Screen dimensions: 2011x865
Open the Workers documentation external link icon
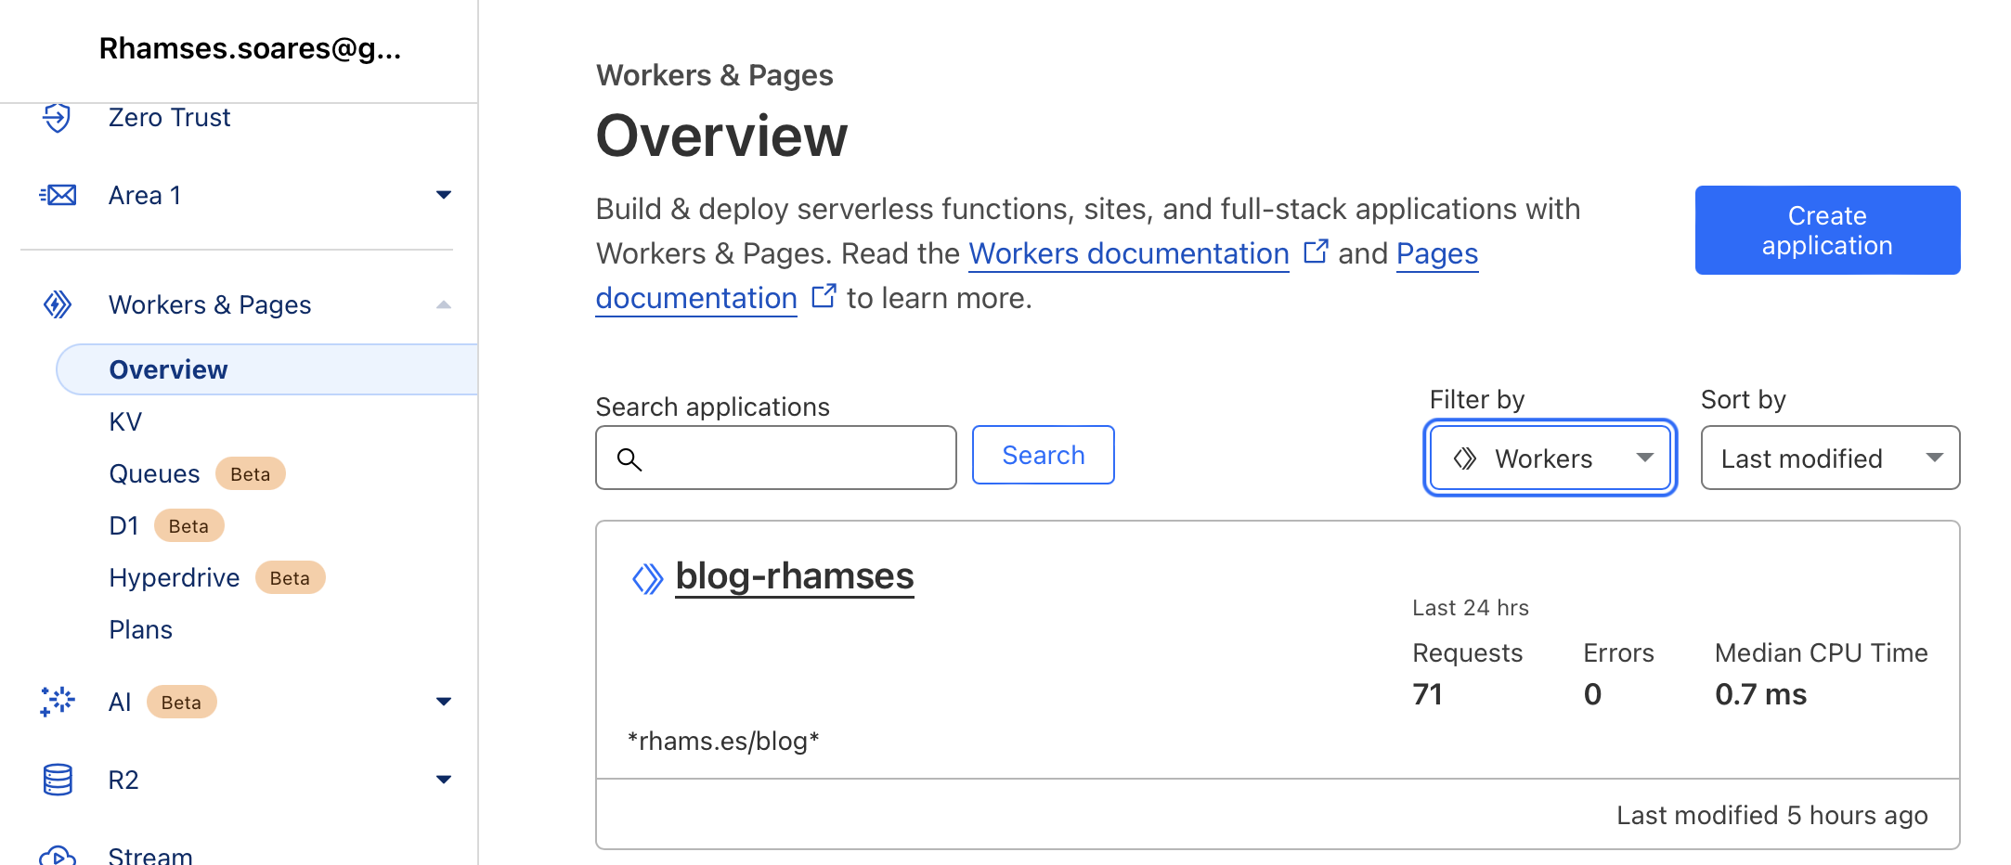1317,252
